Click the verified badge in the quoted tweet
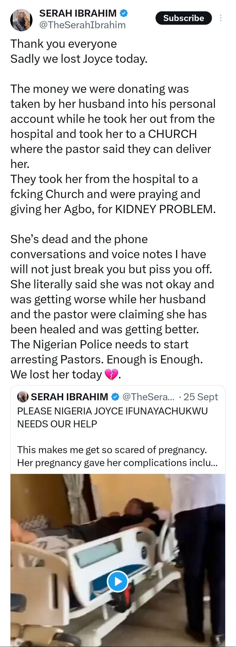 coord(115,397)
